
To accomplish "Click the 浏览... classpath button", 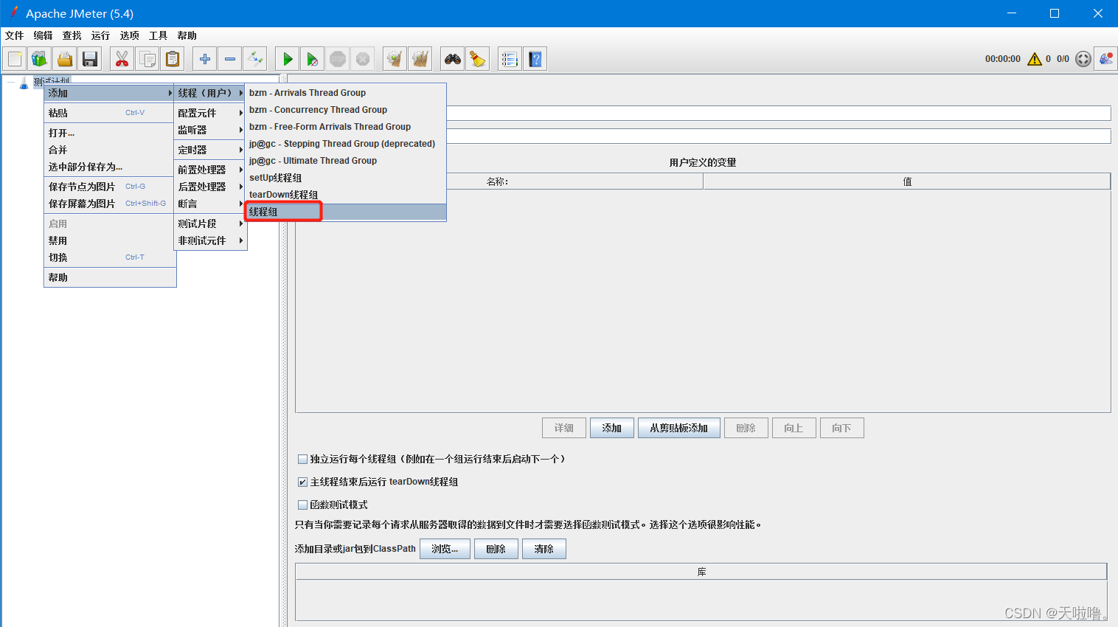I will (445, 549).
